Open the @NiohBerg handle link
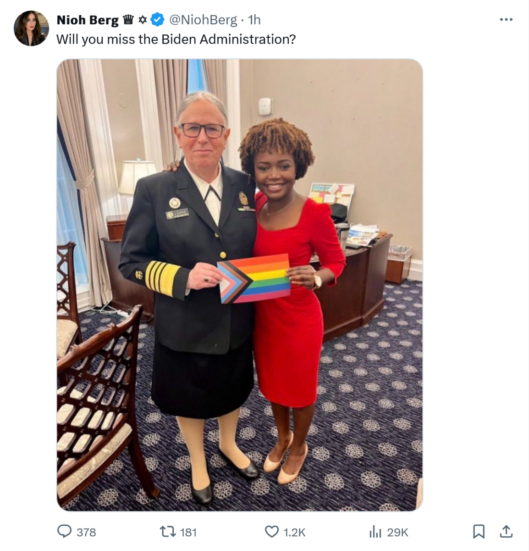Screen dimensions: 529x551 203,20
